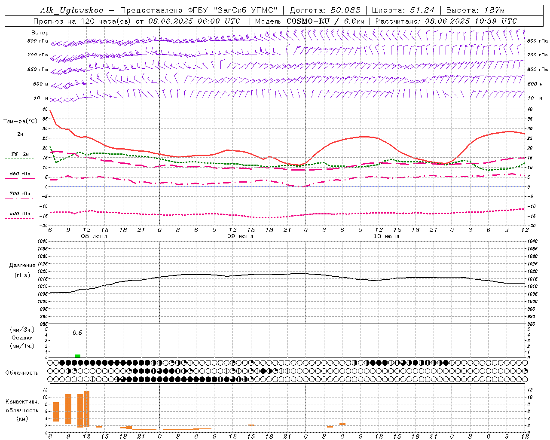
Task: Click the (мм/1ч.) precipitation unit label
Action: (x=22, y=346)
